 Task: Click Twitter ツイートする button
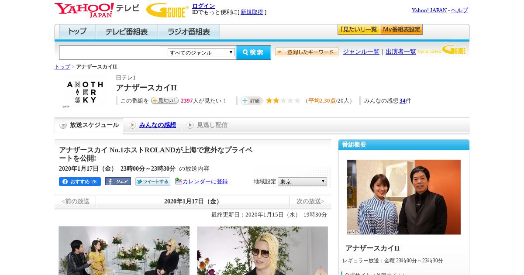[153, 182]
